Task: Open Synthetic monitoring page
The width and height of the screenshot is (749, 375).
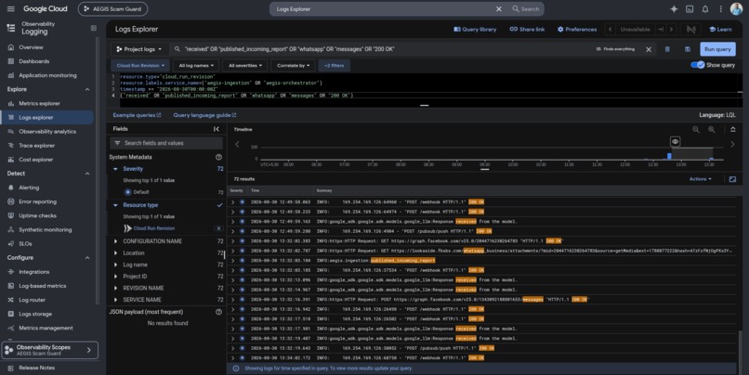Action: (45, 230)
